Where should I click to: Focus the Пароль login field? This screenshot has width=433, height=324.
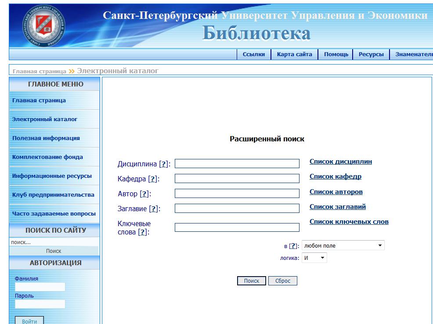(40, 304)
